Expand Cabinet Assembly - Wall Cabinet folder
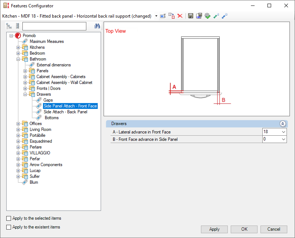The width and height of the screenshot is (295, 238). tap(25, 83)
